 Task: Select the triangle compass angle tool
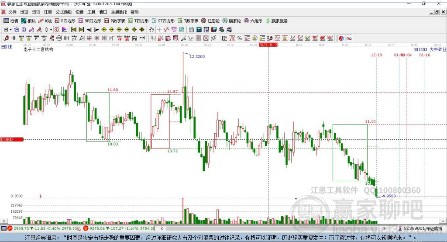point(82,38)
